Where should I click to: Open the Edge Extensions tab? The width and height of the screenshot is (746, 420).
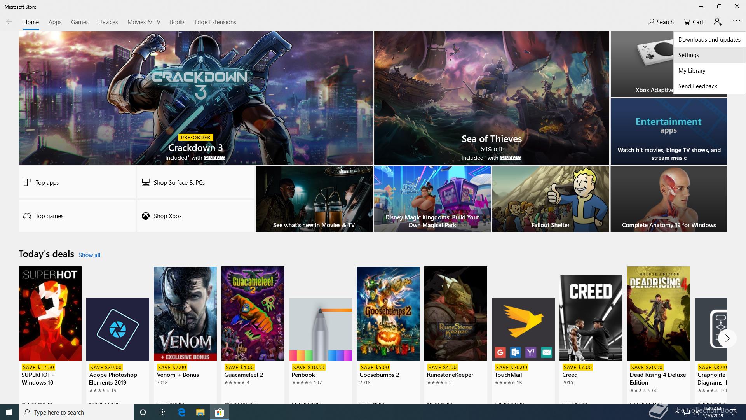(x=215, y=22)
